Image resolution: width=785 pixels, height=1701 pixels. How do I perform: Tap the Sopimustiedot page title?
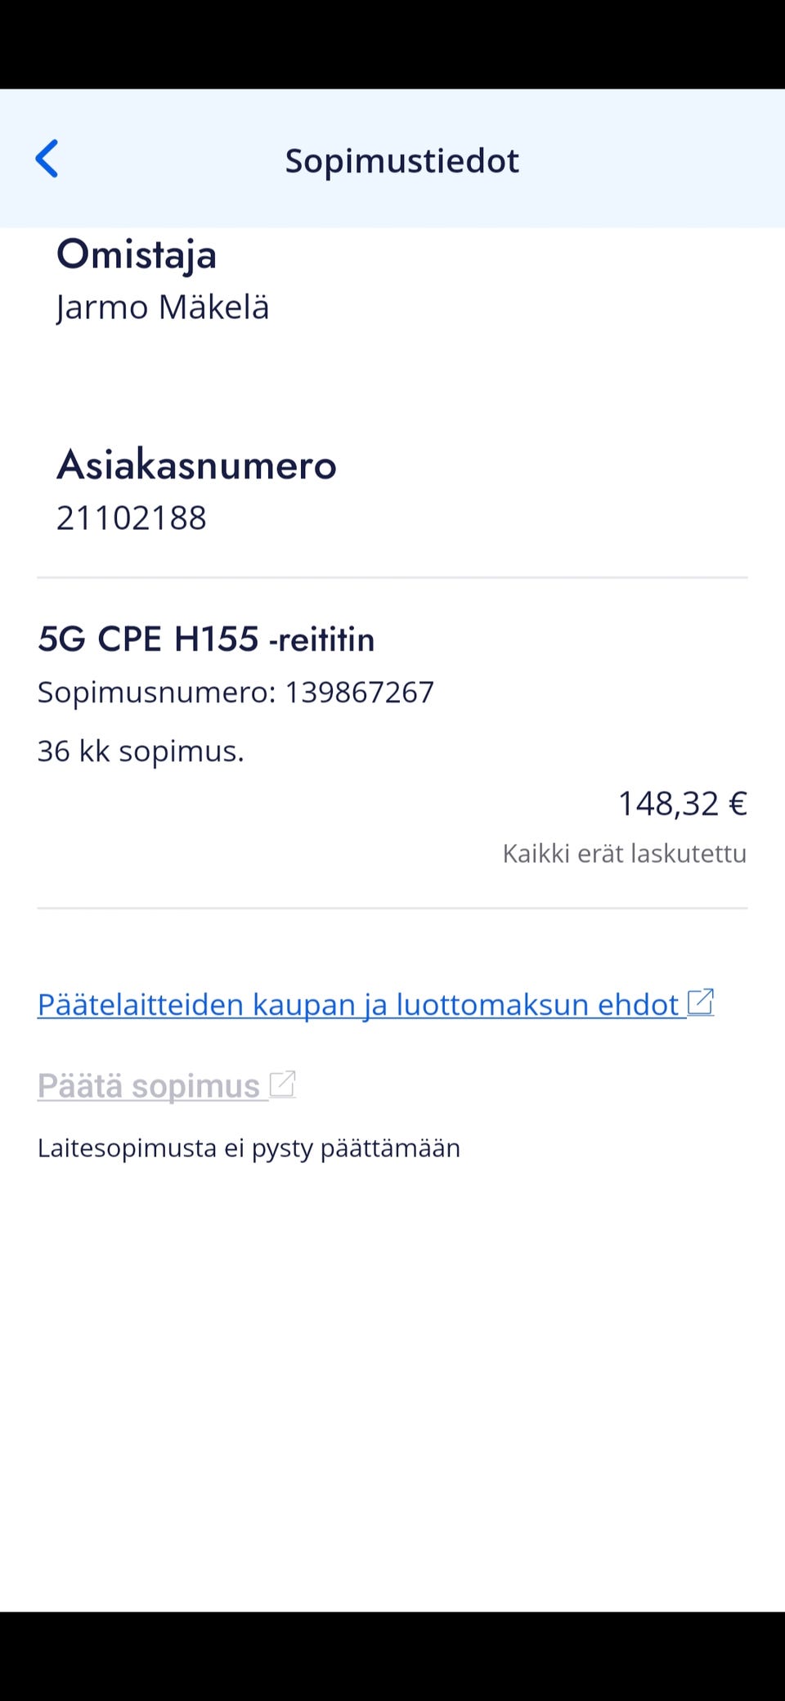(401, 160)
